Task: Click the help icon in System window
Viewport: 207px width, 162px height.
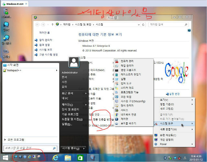Action: 189,31
